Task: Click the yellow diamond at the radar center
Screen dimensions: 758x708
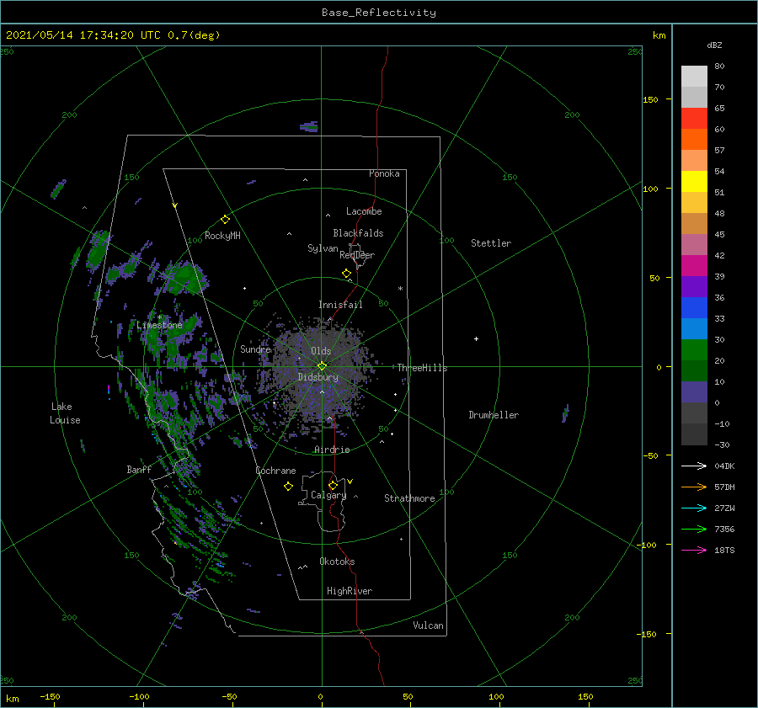Action: (322, 366)
